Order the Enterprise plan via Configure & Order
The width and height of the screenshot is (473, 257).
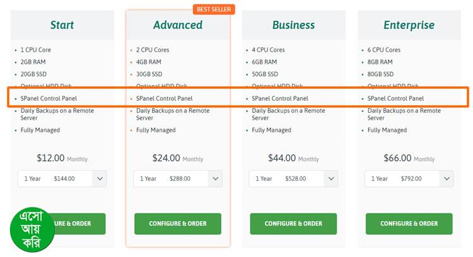pyautogui.click(x=409, y=224)
